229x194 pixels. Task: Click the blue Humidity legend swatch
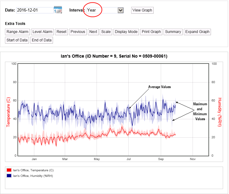click(x=9, y=176)
